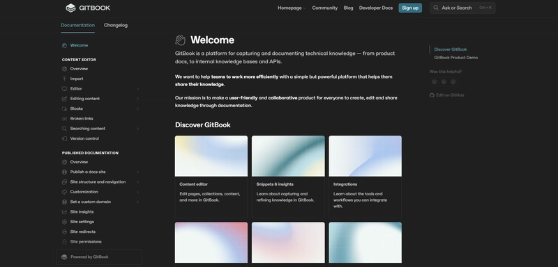Click the Blocks icon in sidebar
The image size is (558, 267).
coord(64,108)
